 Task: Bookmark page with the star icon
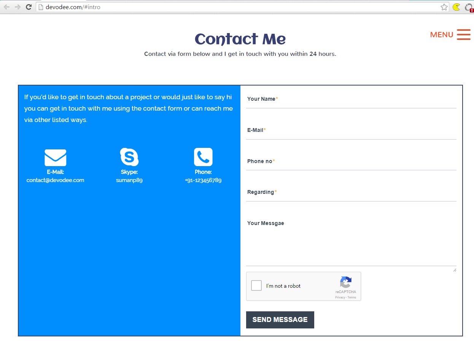444,7
